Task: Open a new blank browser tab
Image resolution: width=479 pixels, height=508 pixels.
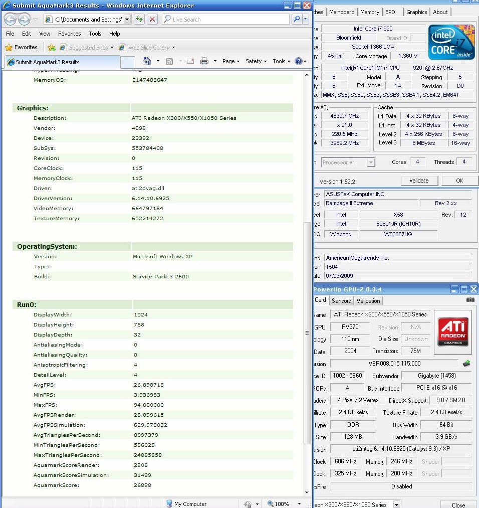Action: click(128, 62)
